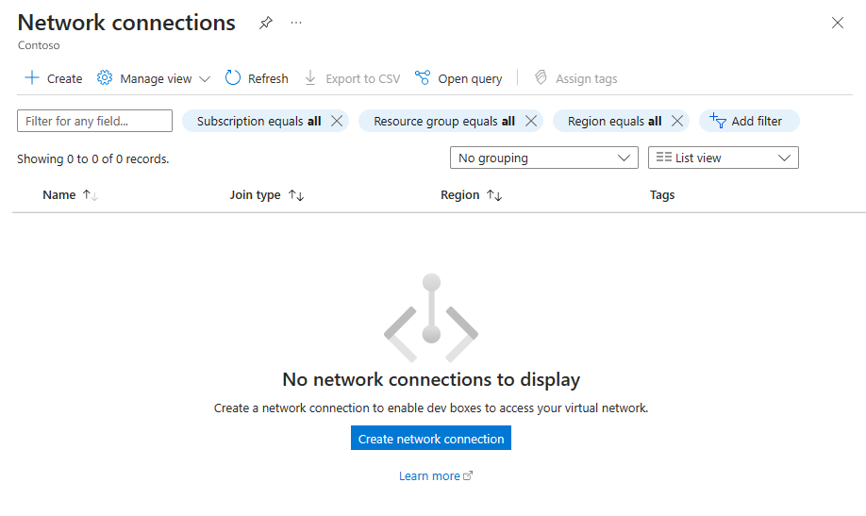
Task: Remove the Region equals all filter
Action: [x=677, y=121]
